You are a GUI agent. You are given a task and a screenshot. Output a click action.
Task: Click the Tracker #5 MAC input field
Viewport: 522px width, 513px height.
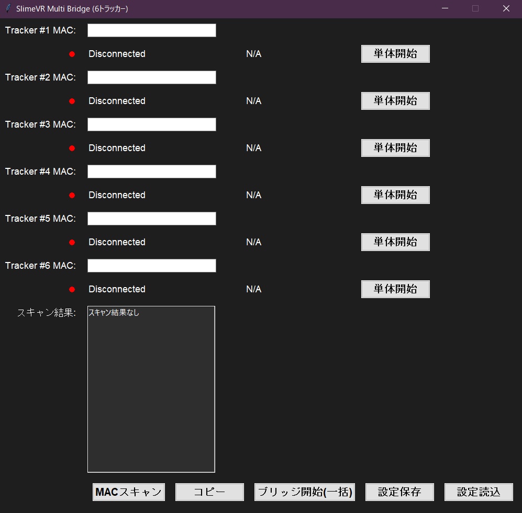[x=152, y=219]
